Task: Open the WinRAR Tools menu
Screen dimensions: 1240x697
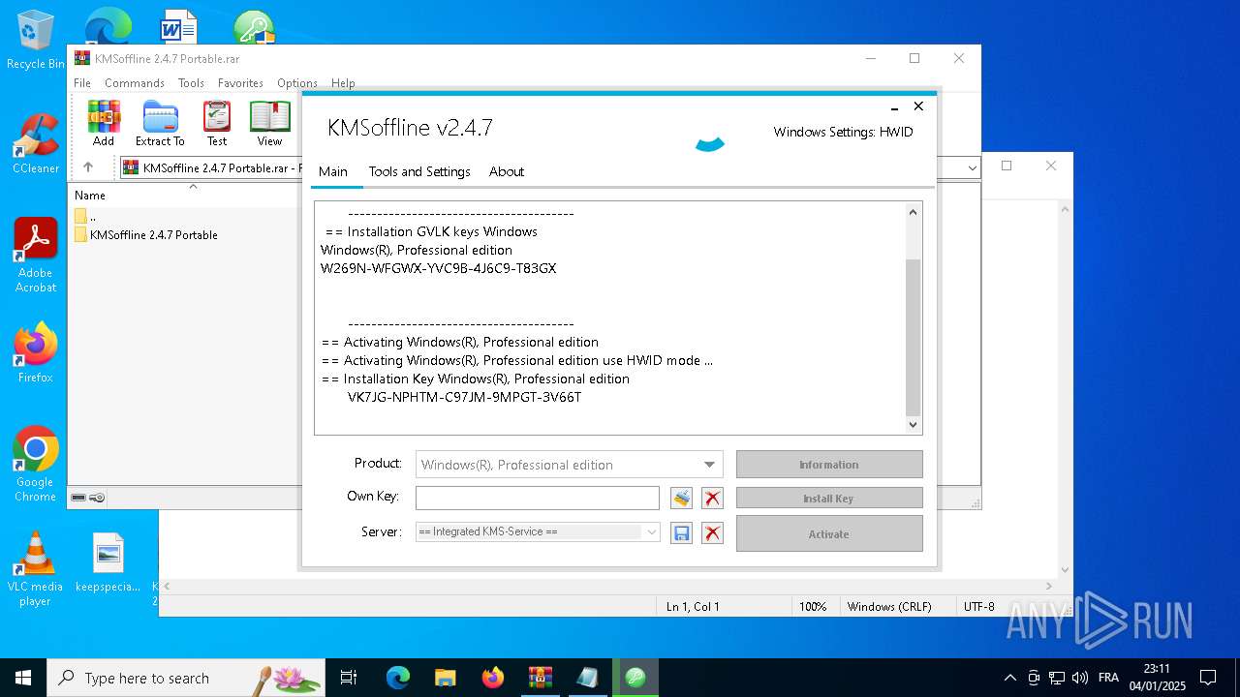Action: tap(191, 83)
